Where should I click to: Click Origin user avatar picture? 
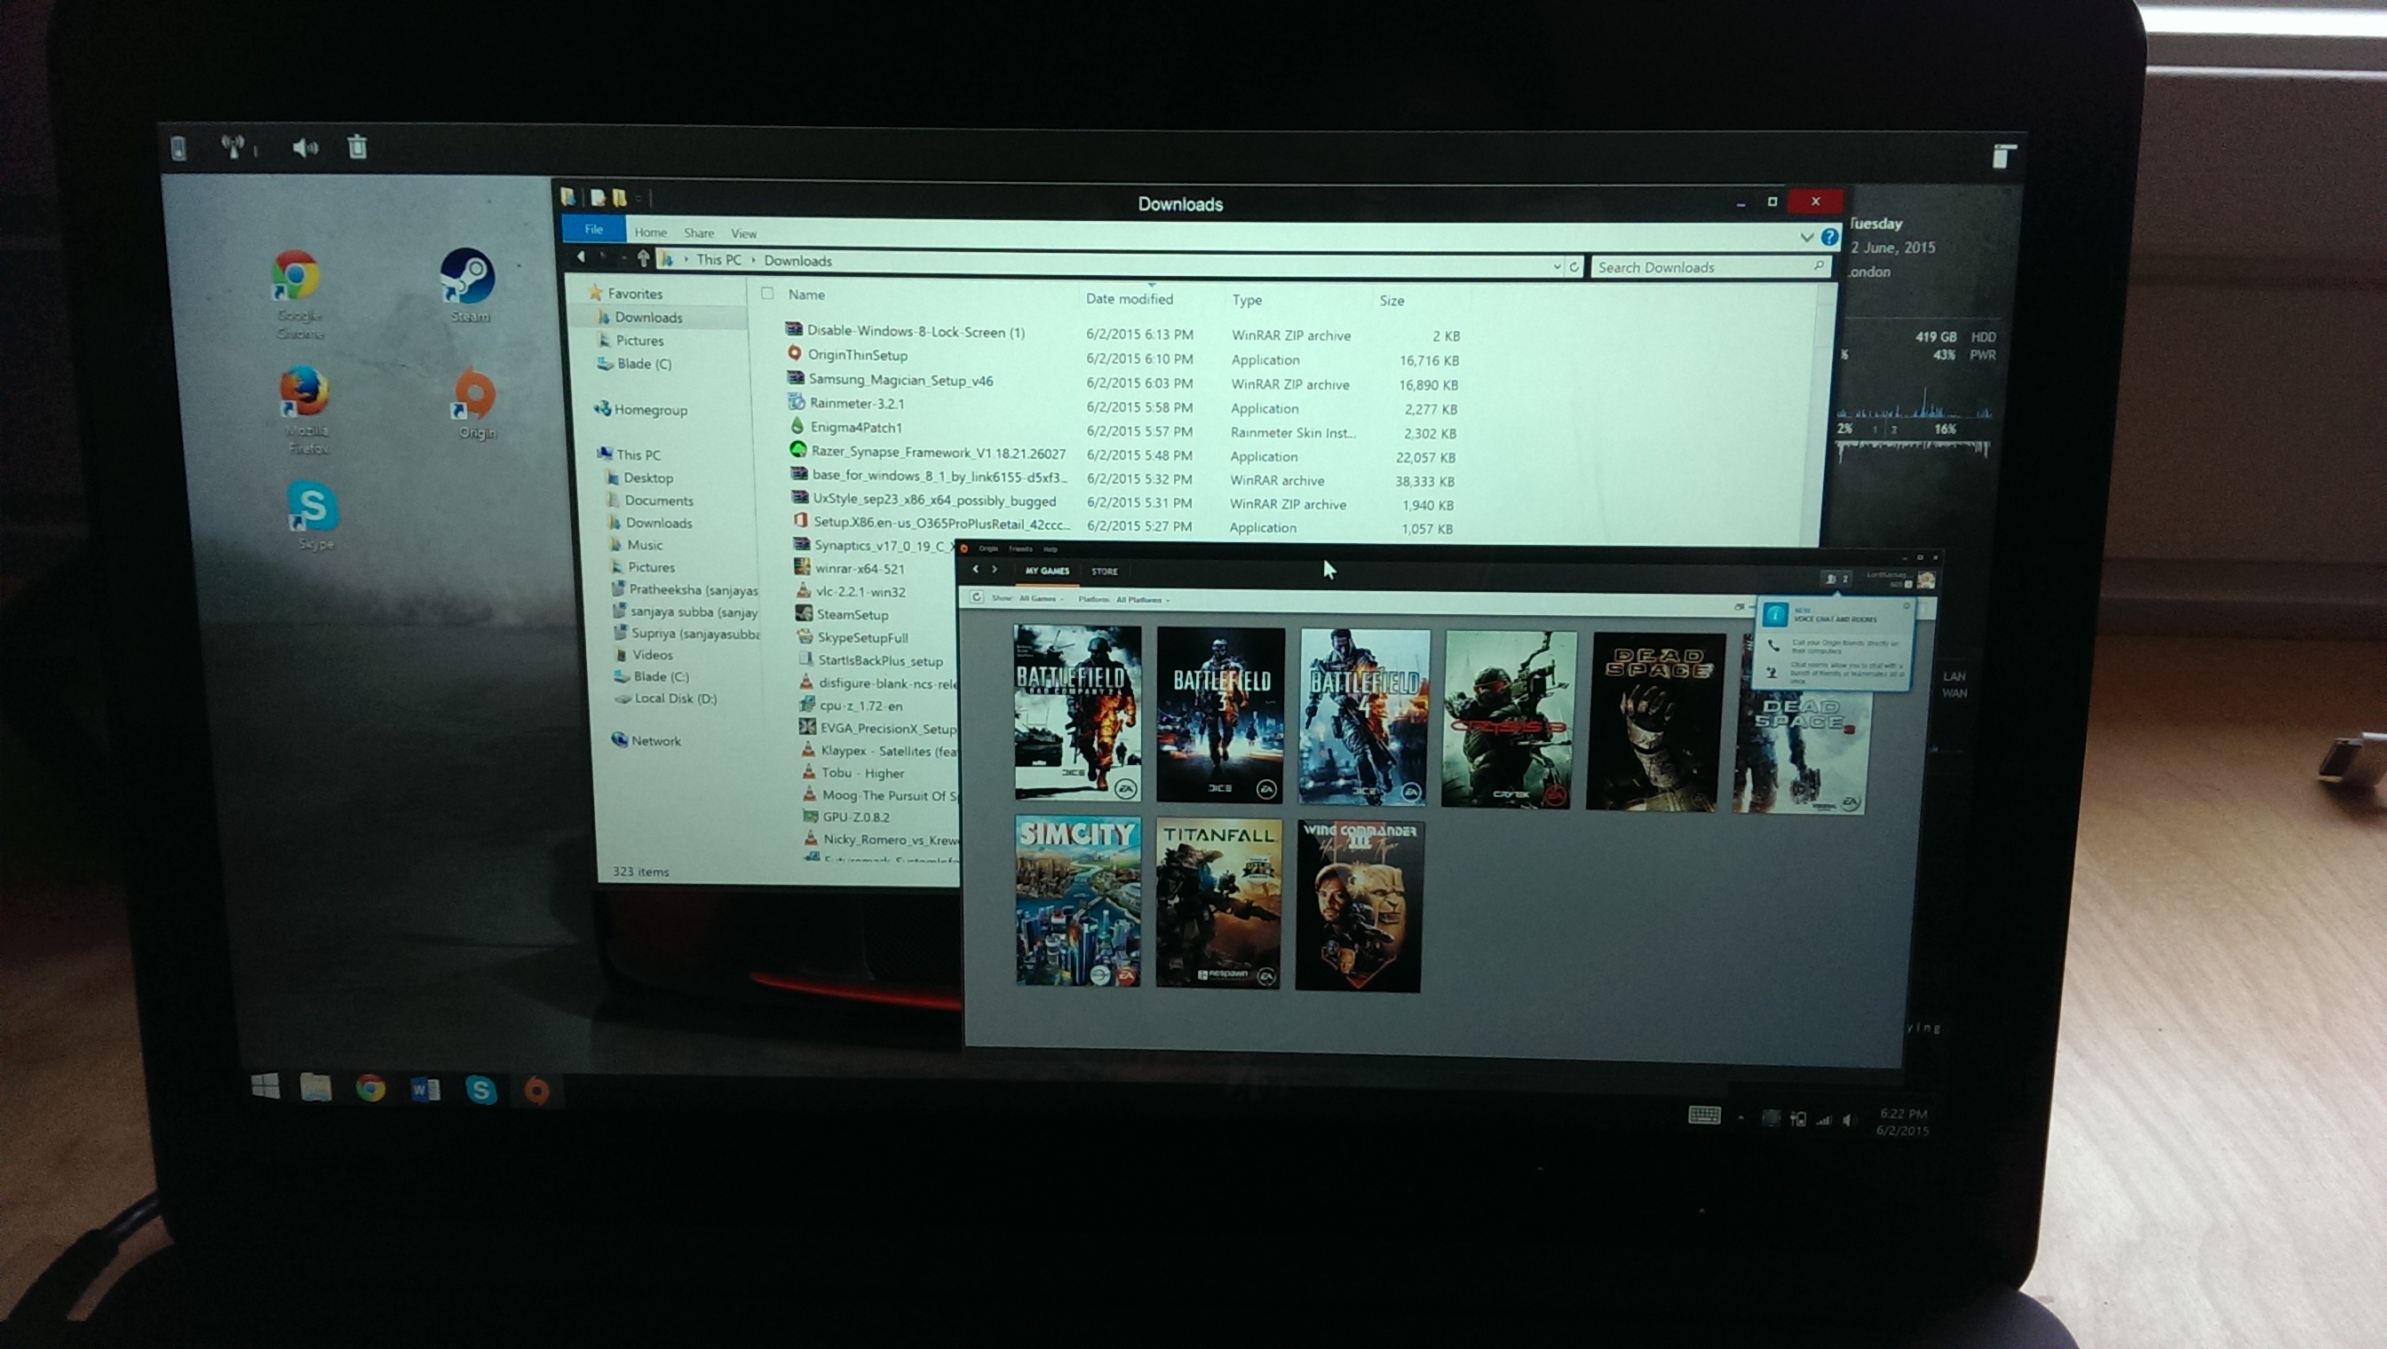click(1926, 580)
